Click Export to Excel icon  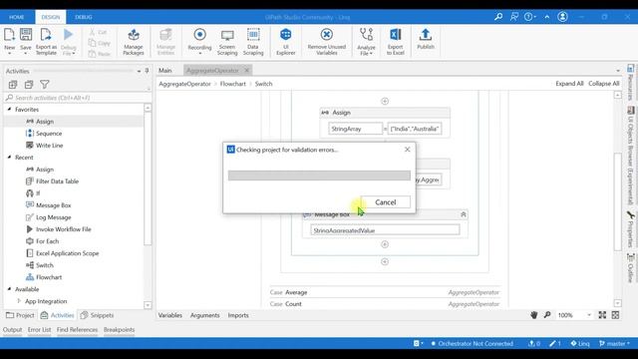(x=395, y=35)
